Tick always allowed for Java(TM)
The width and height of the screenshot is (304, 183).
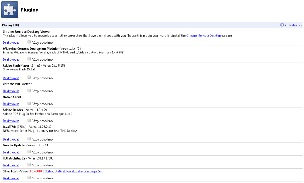coord(29,139)
